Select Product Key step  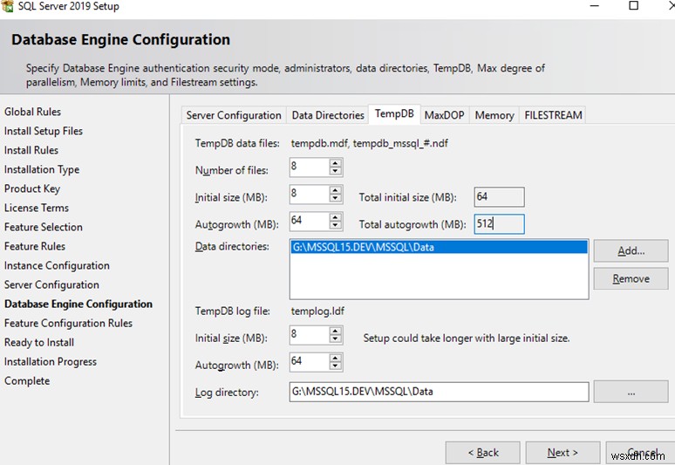coord(32,188)
